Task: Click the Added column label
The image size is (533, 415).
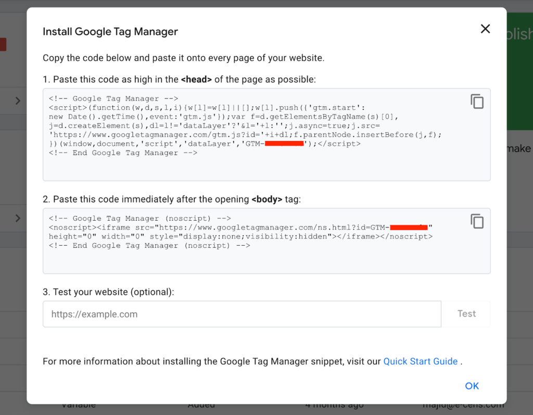Action: click(x=202, y=404)
